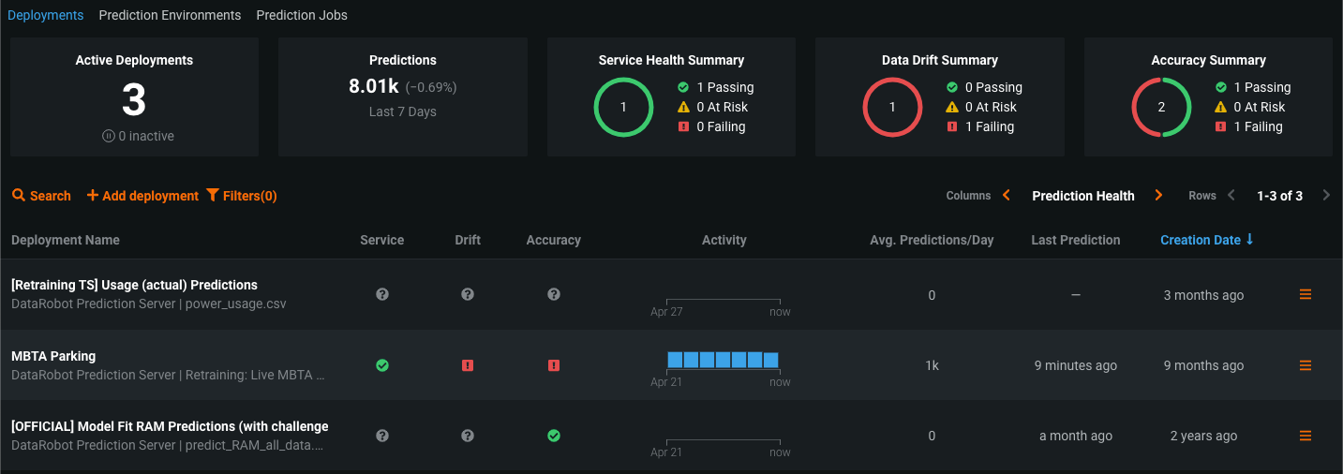Viewport: 1343px width, 474px height.
Task: Open actions menu for Model Fit RAM row
Action: click(x=1306, y=436)
